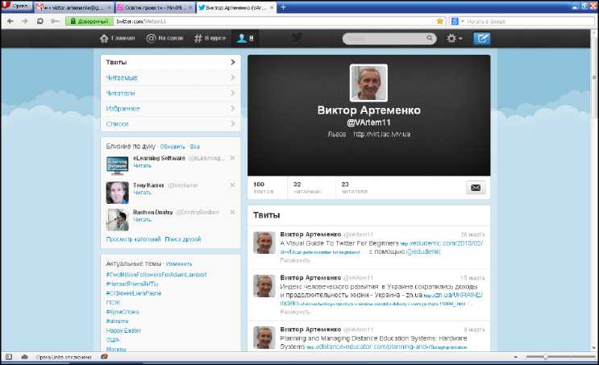Click the green trusted site security badge
599x365 pixels.
pyautogui.click(x=89, y=22)
